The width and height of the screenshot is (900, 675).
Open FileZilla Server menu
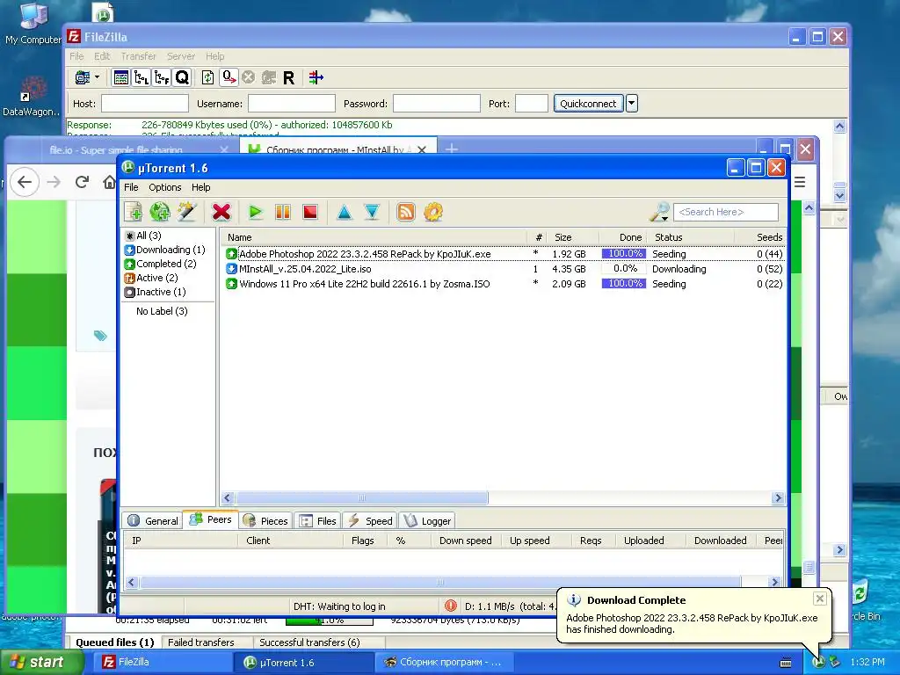click(x=181, y=56)
